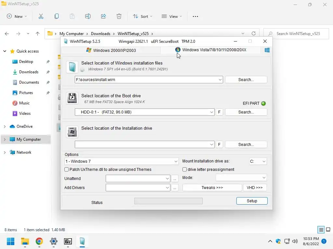This screenshot has width=333, height=249.
Task: Open the Add Drivers dropdown
Action: [167, 188]
